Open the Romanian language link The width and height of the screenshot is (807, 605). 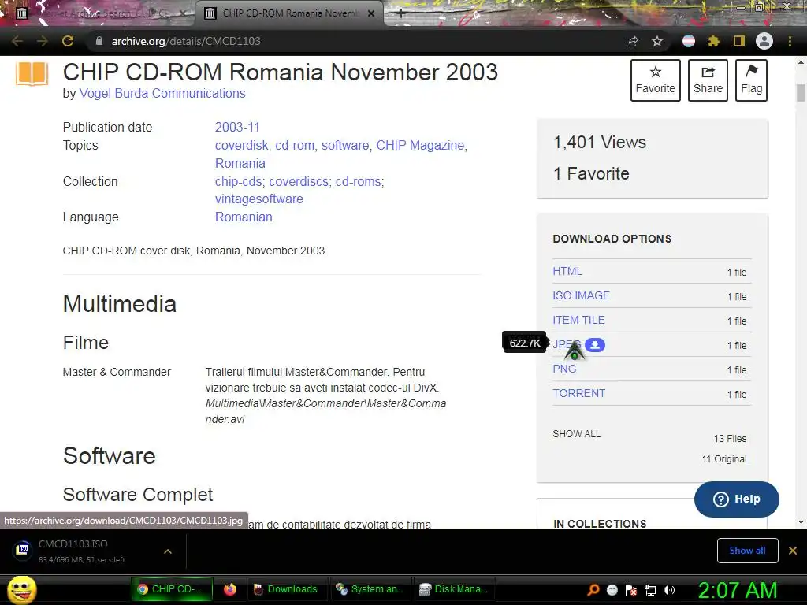click(244, 217)
